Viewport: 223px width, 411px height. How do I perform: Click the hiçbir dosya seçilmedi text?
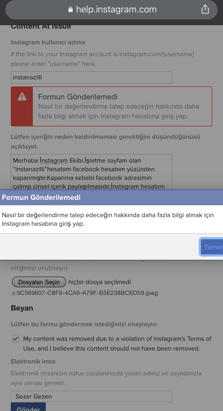[100, 282]
